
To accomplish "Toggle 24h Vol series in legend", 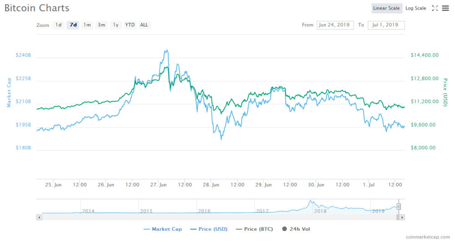I will tap(296, 229).
